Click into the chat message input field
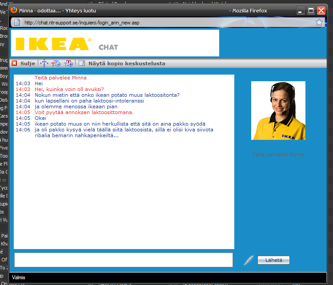Image resolution: width=333 pixels, height=285 pixels. (124, 260)
